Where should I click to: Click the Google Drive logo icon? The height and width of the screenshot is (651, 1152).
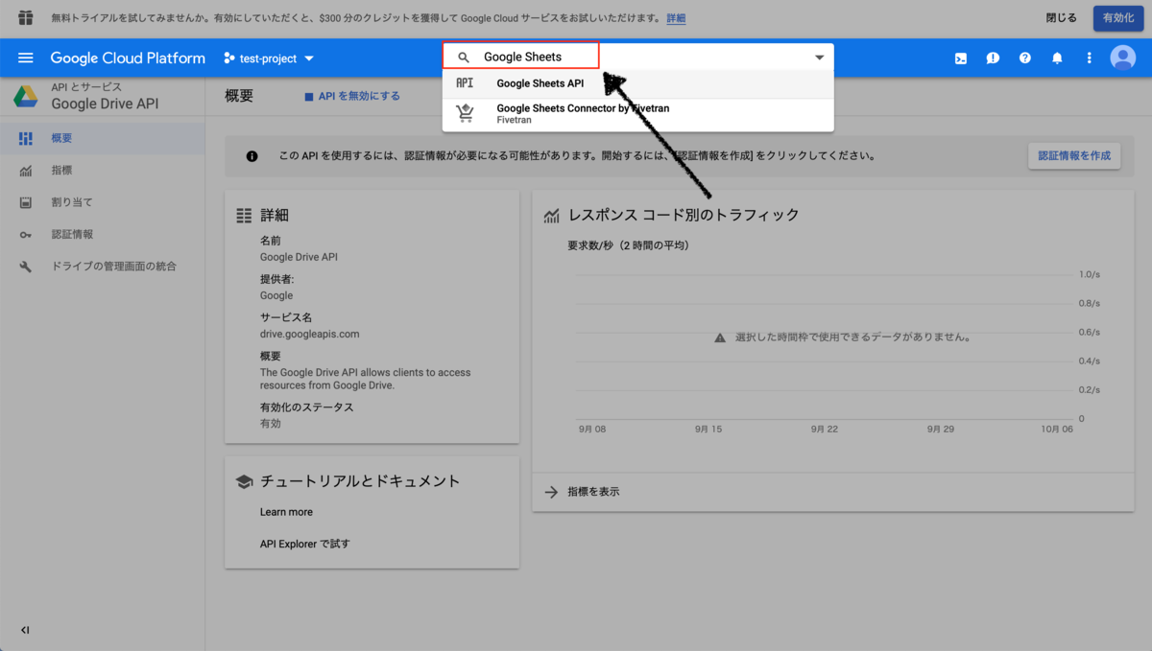(25, 96)
